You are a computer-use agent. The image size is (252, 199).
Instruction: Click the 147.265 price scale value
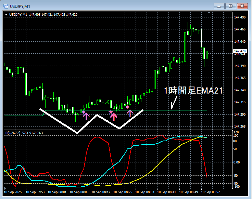[240, 127]
